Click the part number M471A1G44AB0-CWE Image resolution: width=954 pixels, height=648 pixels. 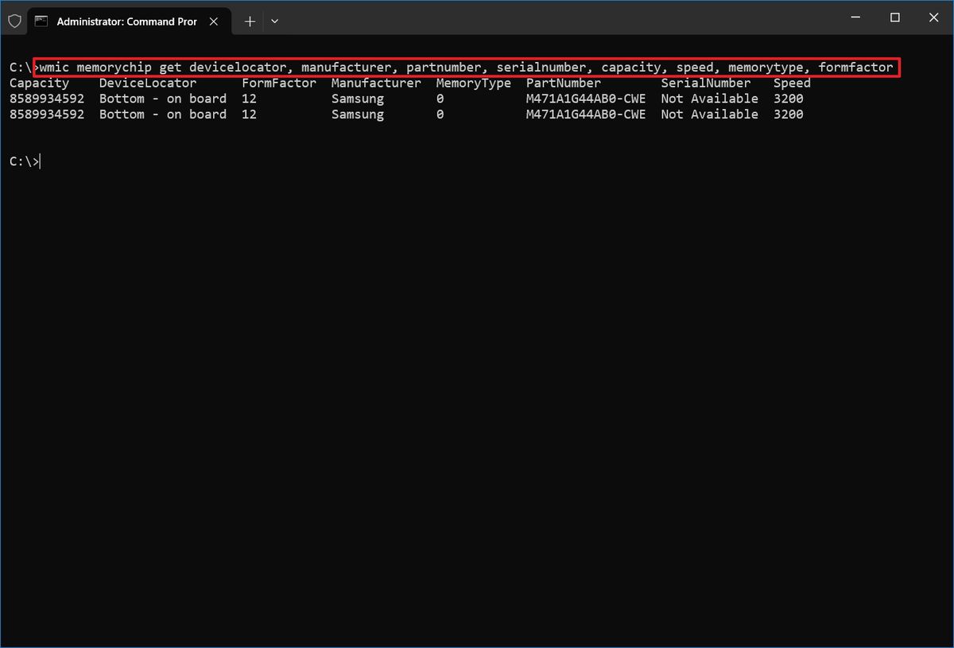click(x=586, y=98)
